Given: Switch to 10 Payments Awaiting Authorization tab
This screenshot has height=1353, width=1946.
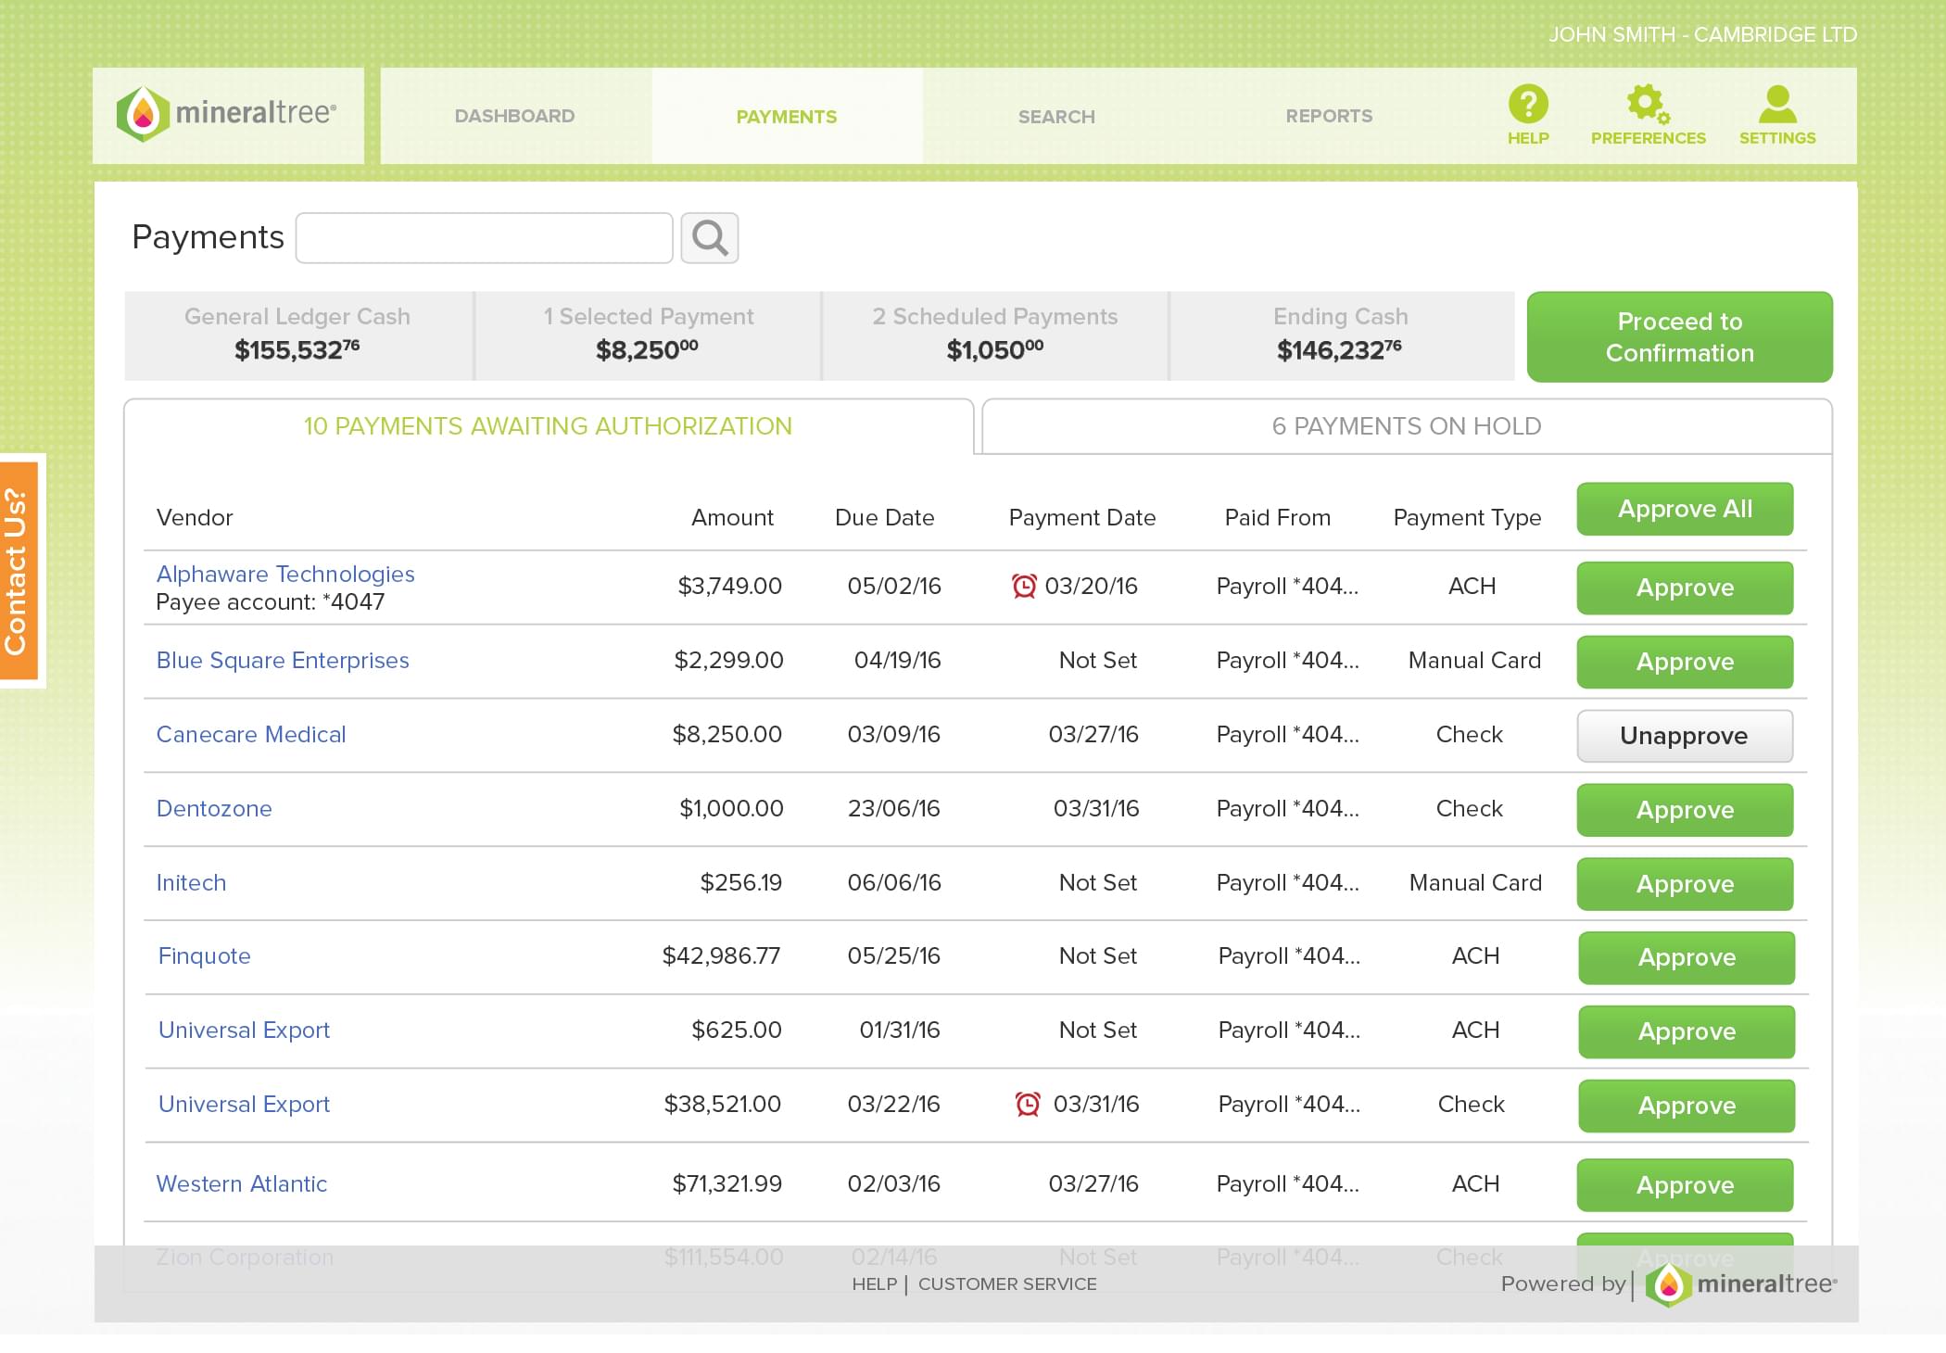Looking at the screenshot, I should click(549, 426).
